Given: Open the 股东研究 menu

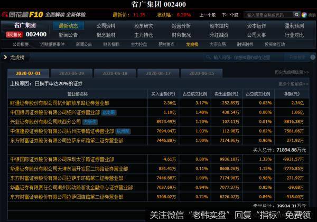Looking at the screenshot, I should coord(144,26).
